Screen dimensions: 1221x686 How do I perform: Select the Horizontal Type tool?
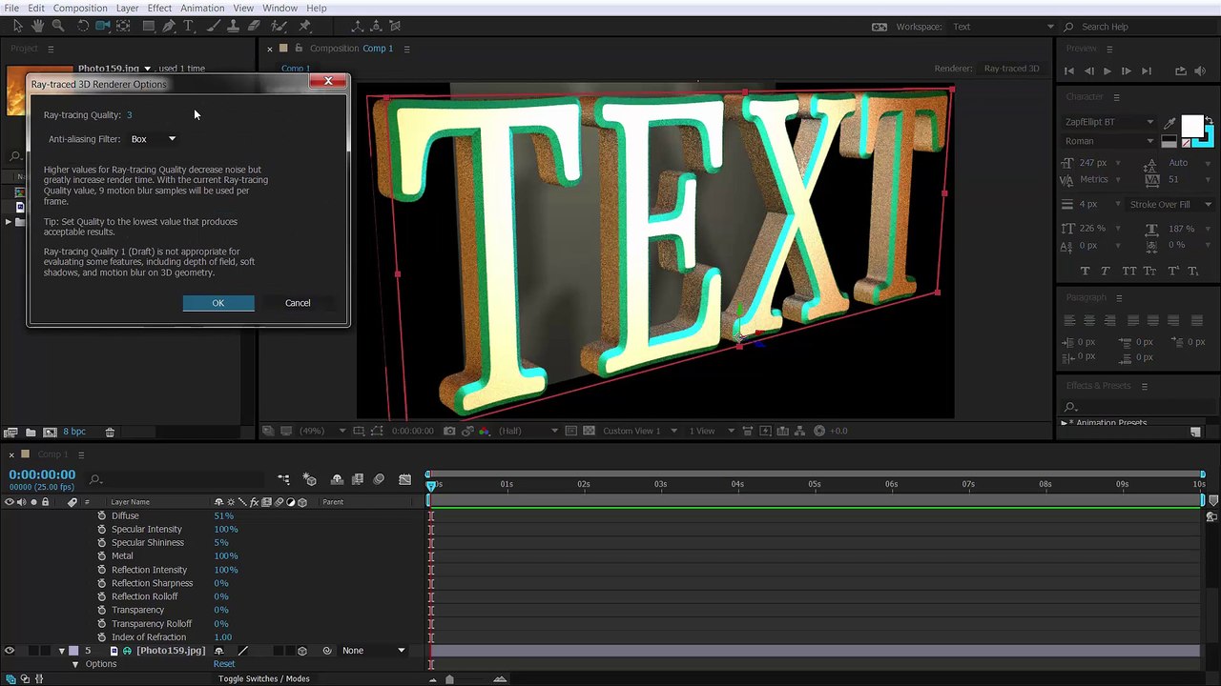click(188, 26)
